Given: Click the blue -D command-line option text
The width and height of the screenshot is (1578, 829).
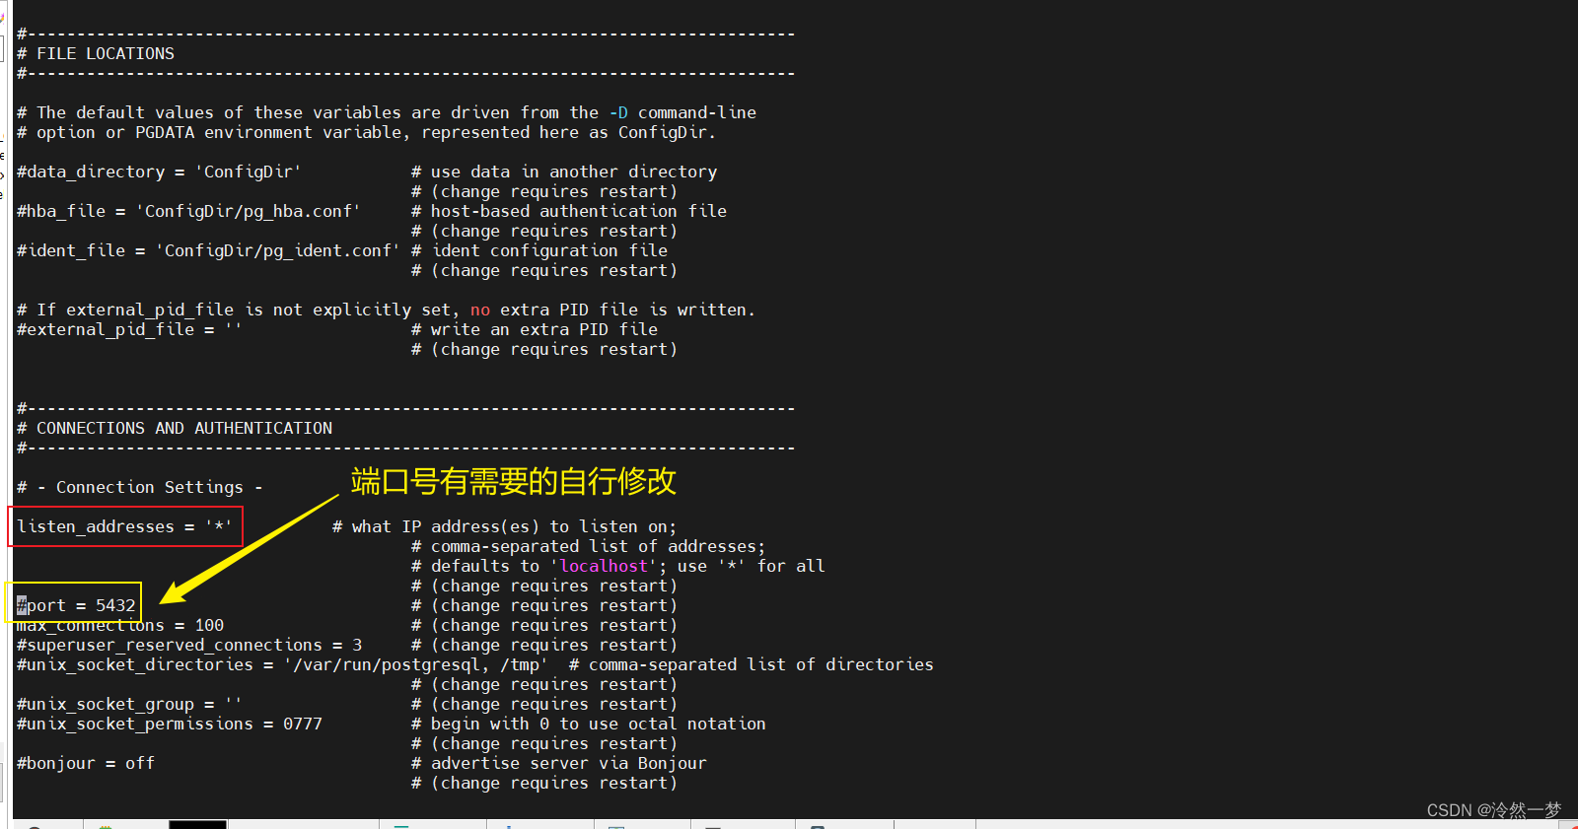Looking at the screenshot, I should [x=618, y=112].
